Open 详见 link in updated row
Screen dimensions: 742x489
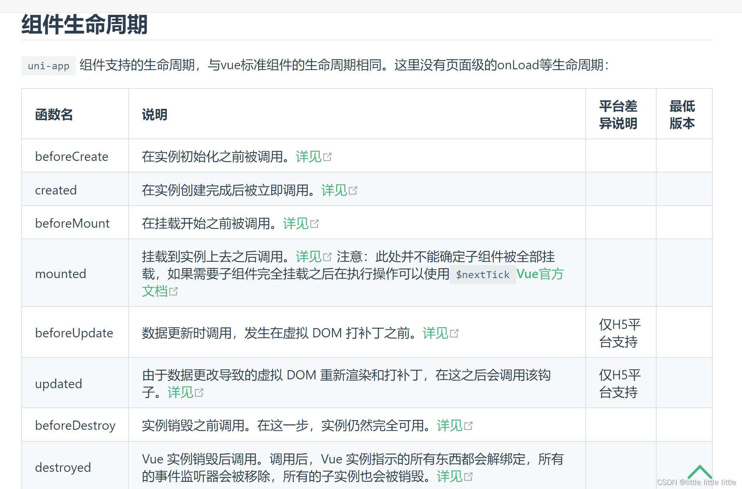(180, 392)
